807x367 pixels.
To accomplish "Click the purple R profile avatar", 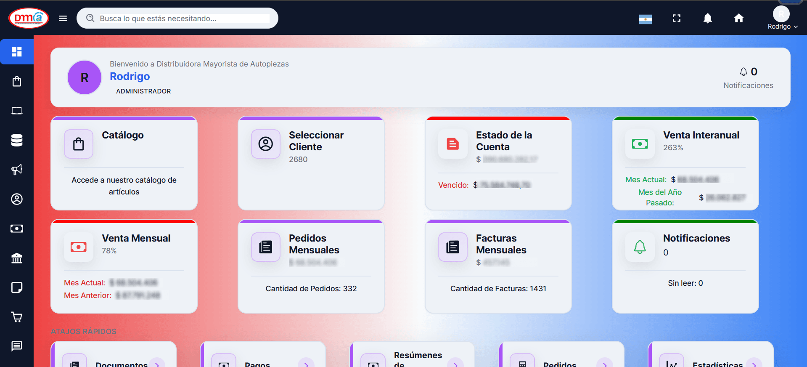I will pyautogui.click(x=85, y=77).
